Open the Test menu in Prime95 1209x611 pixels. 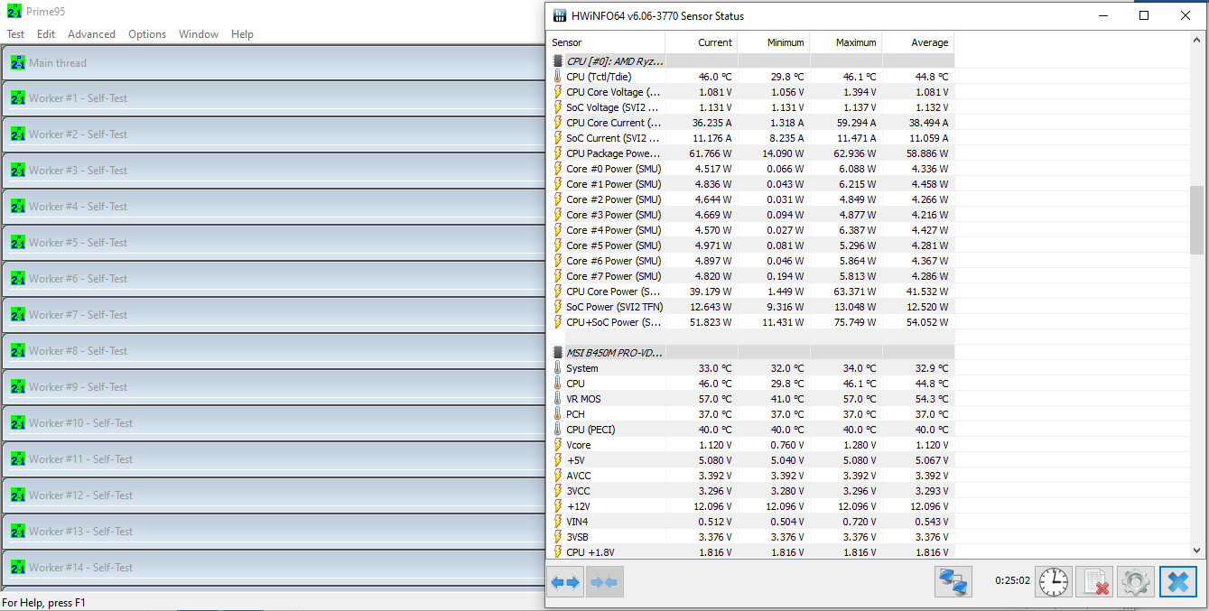click(15, 34)
